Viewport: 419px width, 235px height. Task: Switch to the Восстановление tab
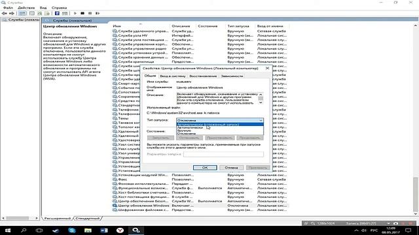click(203, 76)
